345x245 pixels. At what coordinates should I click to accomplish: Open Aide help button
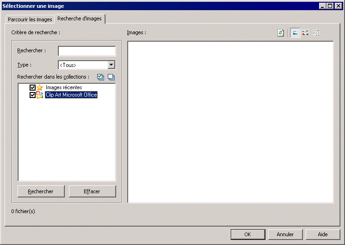(323, 234)
